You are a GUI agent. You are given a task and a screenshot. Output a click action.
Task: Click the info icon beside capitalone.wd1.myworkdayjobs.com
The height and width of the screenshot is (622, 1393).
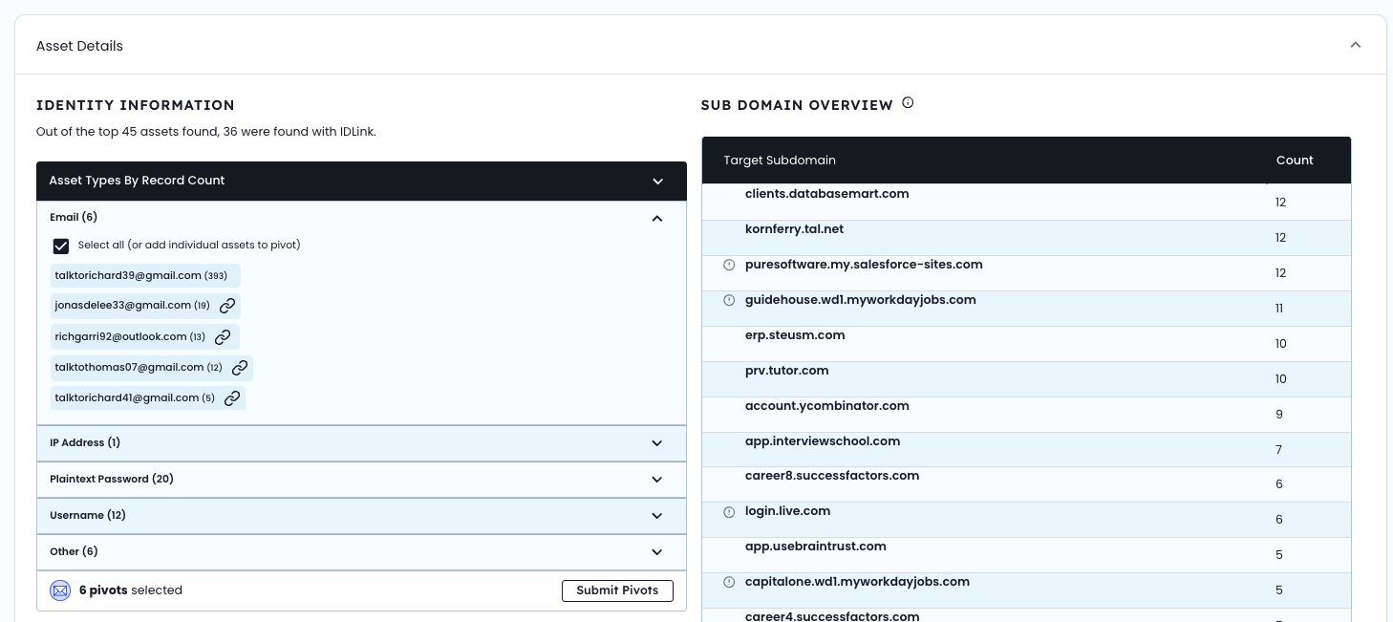tap(729, 581)
